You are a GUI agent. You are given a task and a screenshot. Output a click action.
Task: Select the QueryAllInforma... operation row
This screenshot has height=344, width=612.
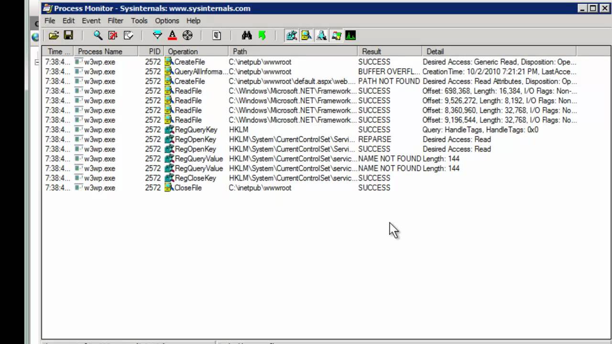(309, 72)
